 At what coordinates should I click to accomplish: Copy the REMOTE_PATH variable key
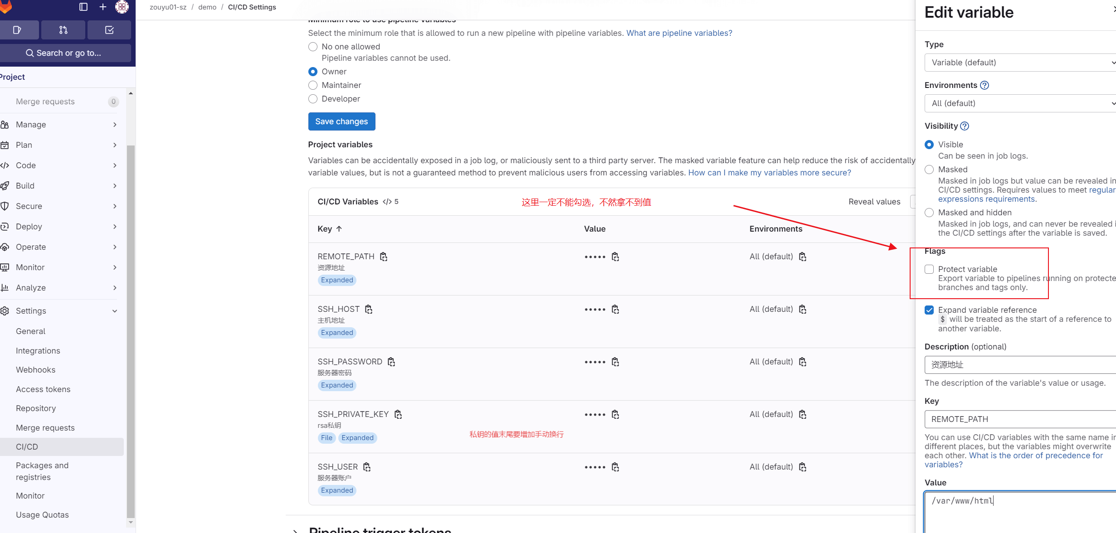383,257
